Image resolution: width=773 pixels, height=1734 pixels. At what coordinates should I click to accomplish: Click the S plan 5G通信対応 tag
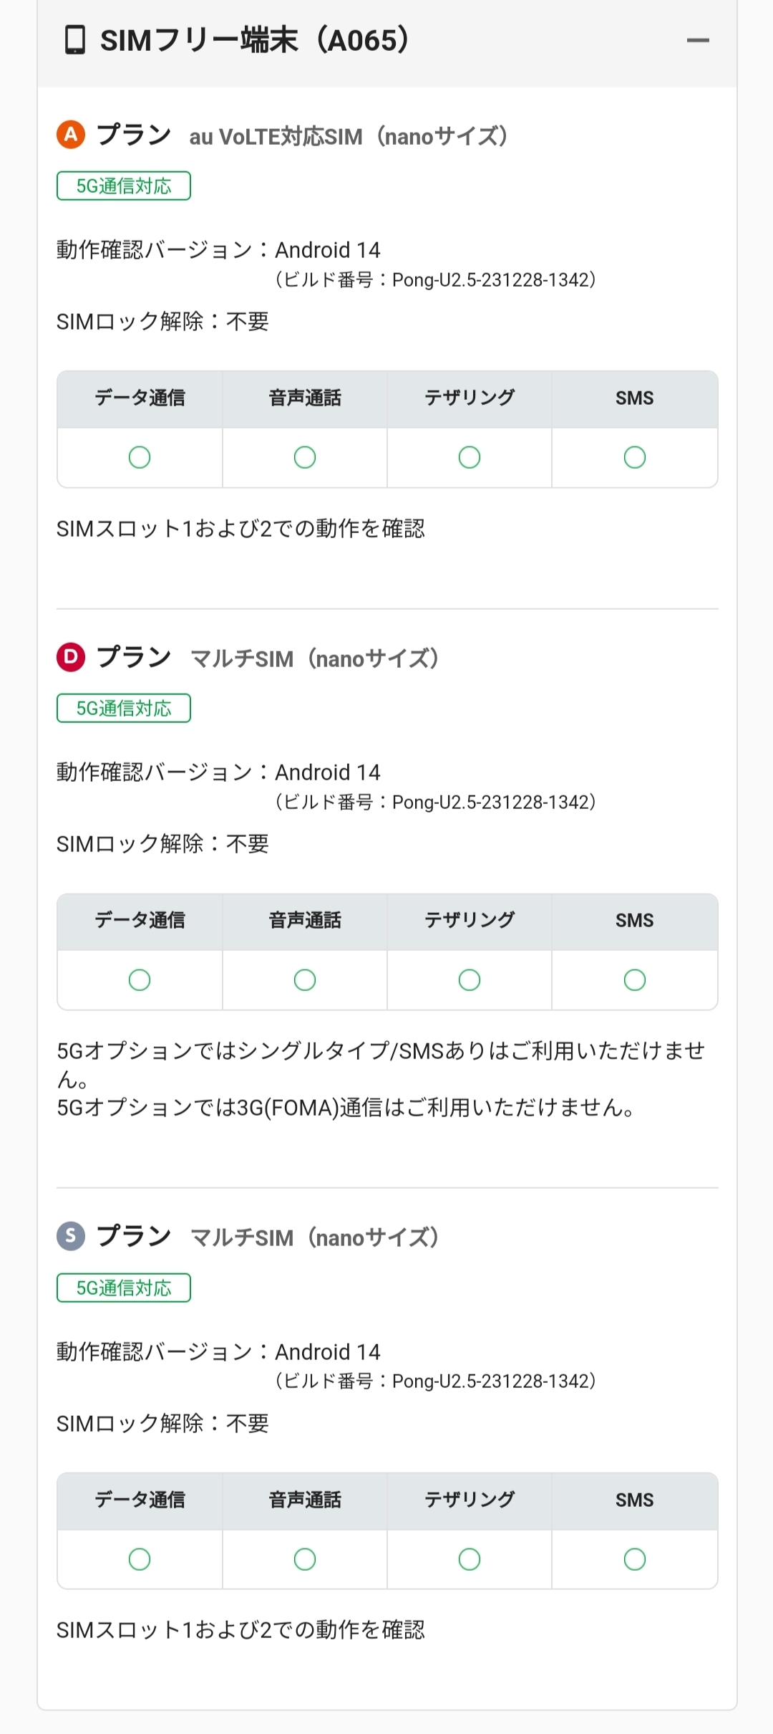click(124, 1288)
